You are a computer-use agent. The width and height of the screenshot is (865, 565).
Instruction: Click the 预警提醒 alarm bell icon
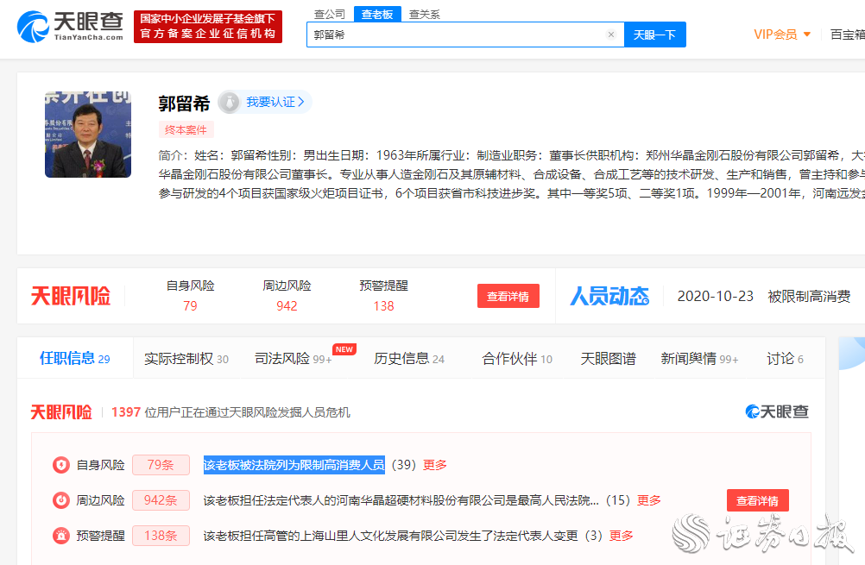pos(61,536)
